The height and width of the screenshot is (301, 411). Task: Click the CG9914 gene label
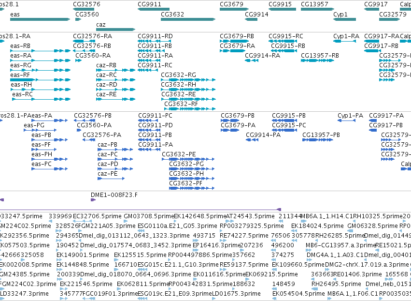[256, 14]
